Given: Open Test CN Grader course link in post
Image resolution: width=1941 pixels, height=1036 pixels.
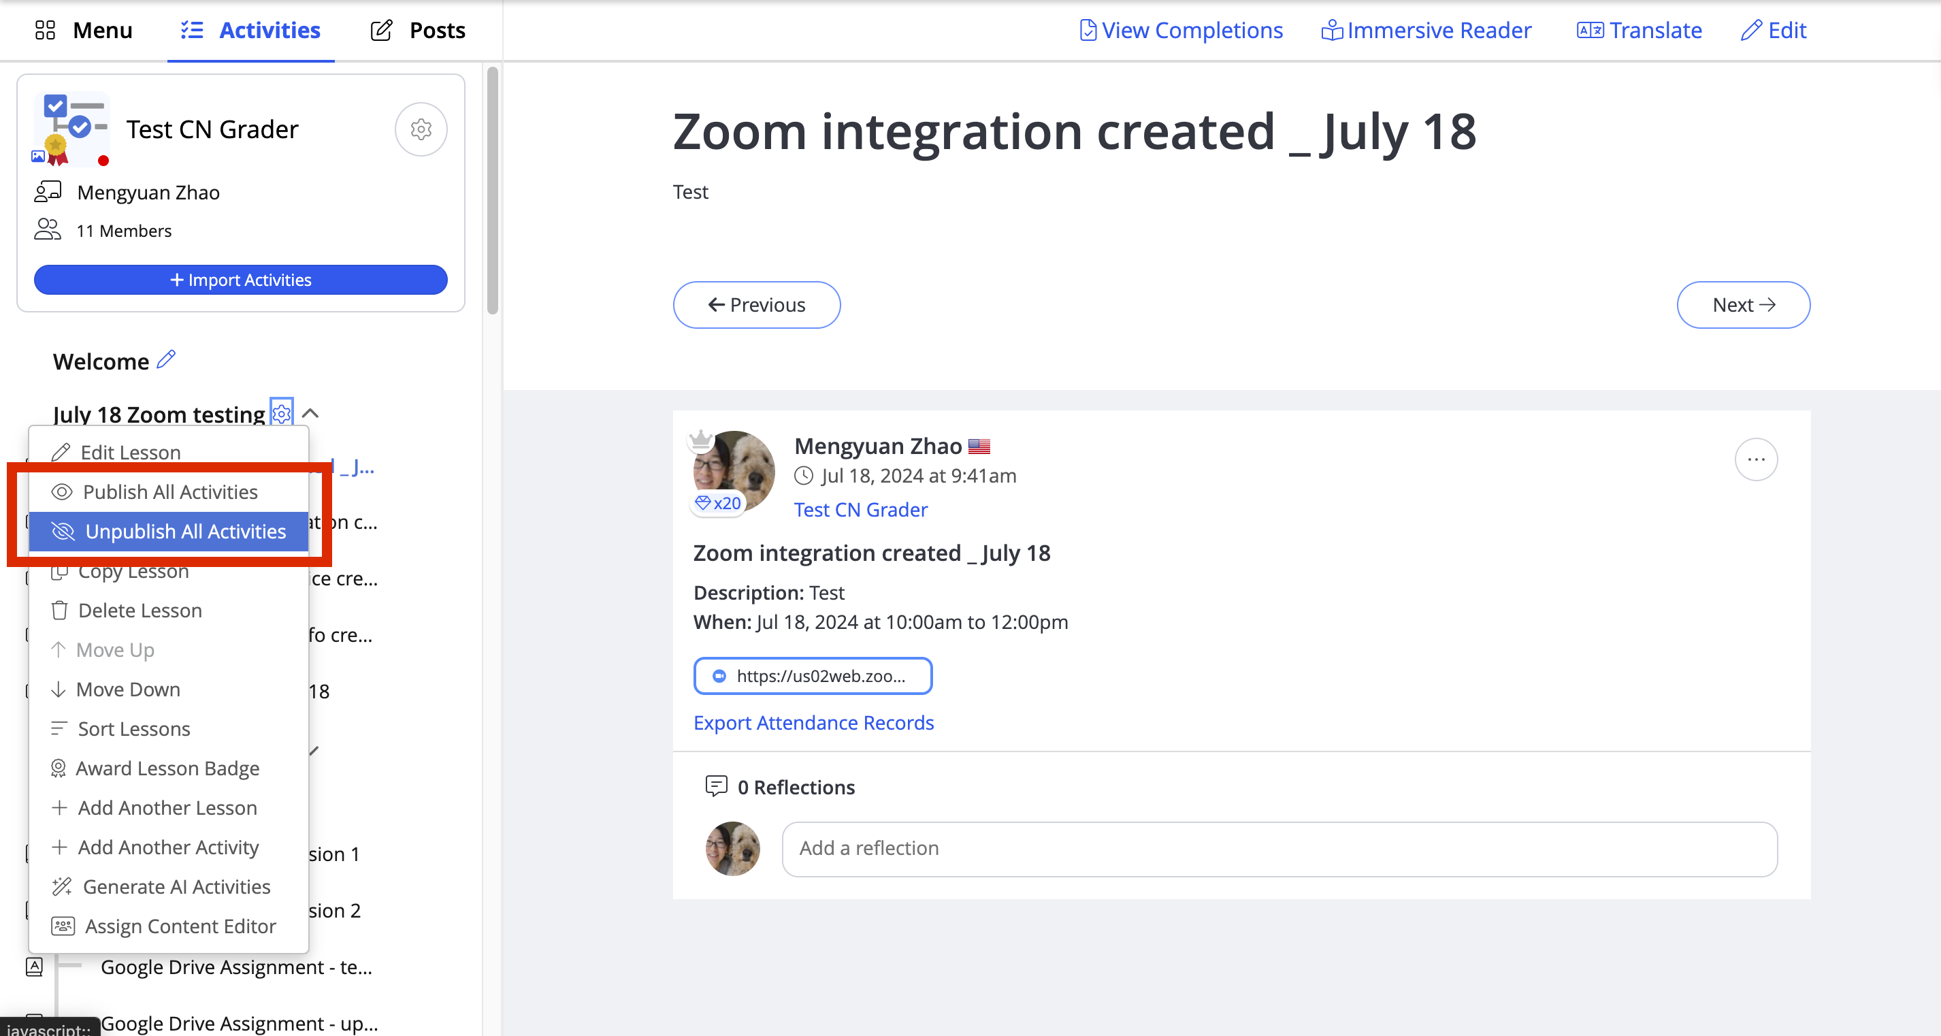Looking at the screenshot, I should point(860,509).
